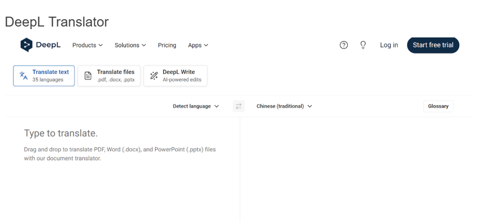Click the DeepL Write magic pen icon
This screenshot has height=222, width=492.
[x=154, y=75]
